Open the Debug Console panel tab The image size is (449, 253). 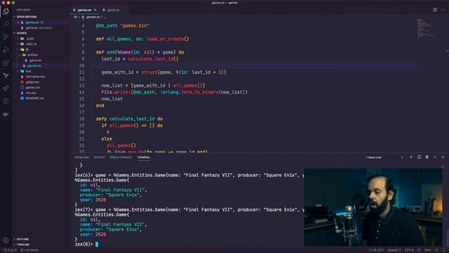121,157
